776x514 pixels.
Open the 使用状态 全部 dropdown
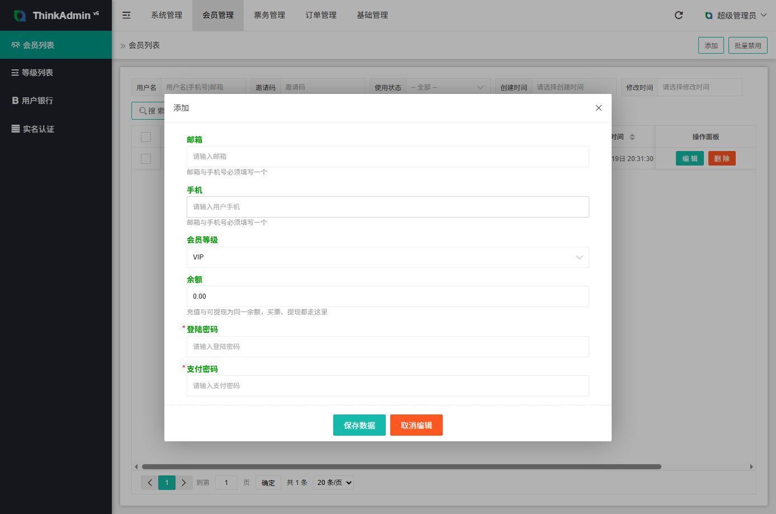click(x=448, y=87)
